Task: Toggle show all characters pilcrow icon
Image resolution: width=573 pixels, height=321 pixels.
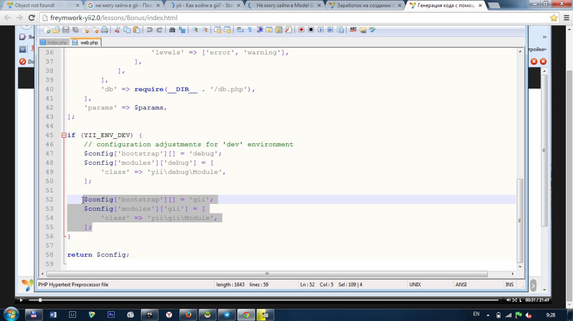Action: [249, 30]
